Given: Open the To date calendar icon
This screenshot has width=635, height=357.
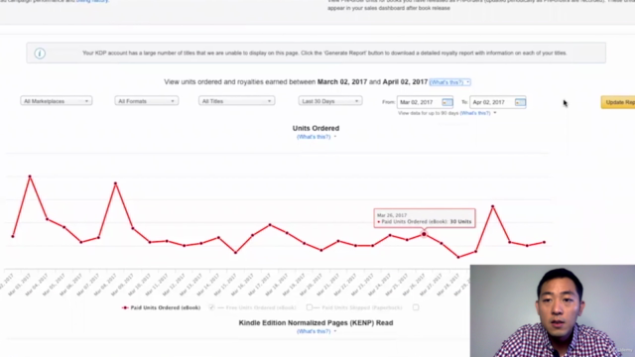Looking at the screenshot, I should click(x=520, y=102).
